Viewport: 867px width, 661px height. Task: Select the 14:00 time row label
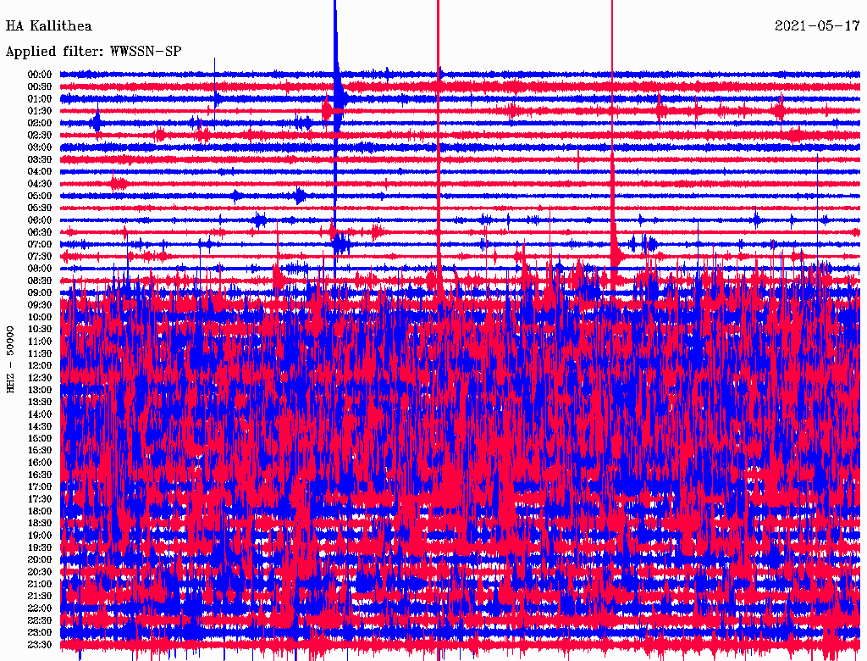coord(40,414)
